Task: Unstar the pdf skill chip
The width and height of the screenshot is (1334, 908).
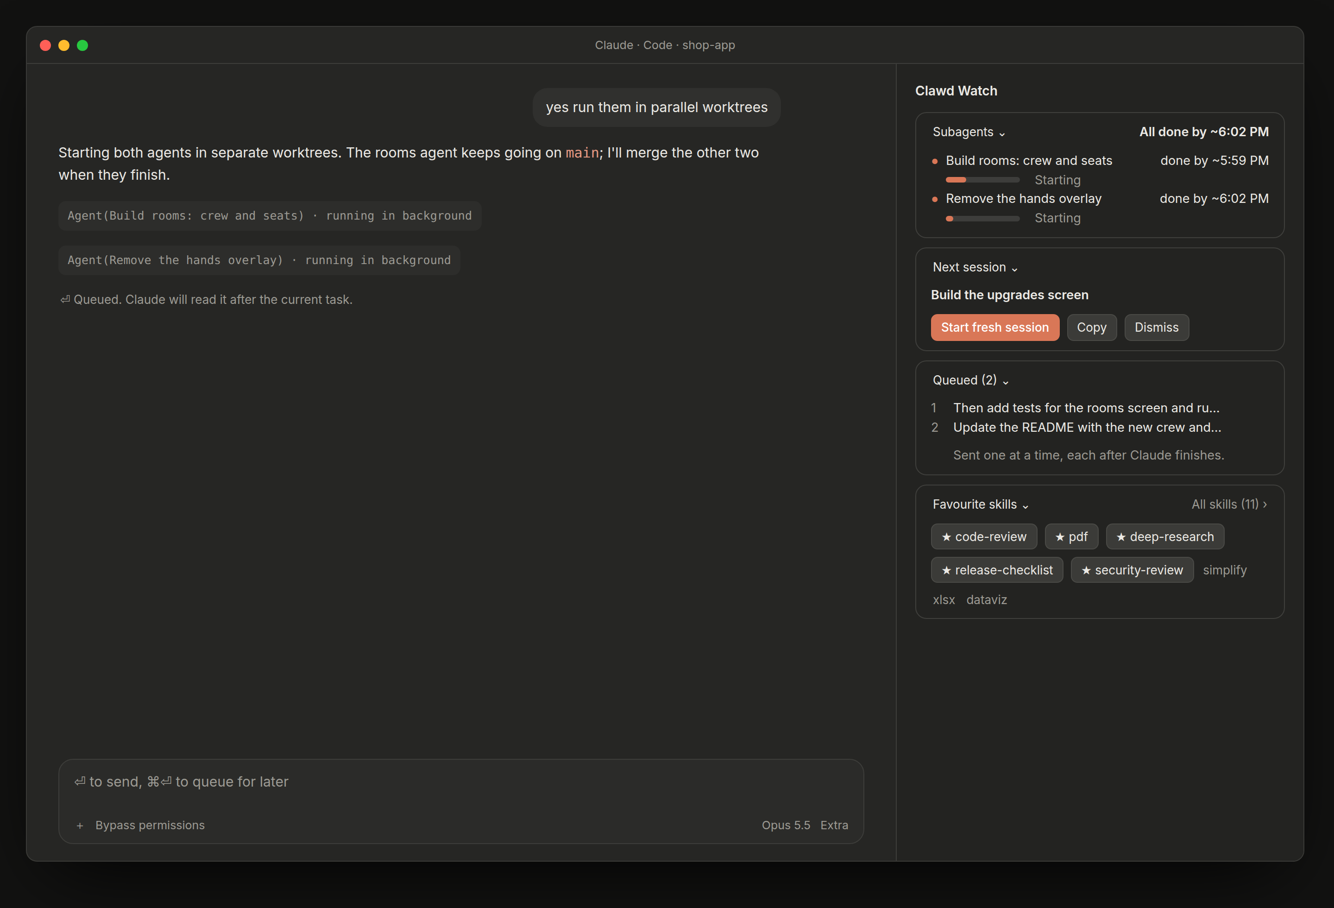Action: pos(1071,536)
